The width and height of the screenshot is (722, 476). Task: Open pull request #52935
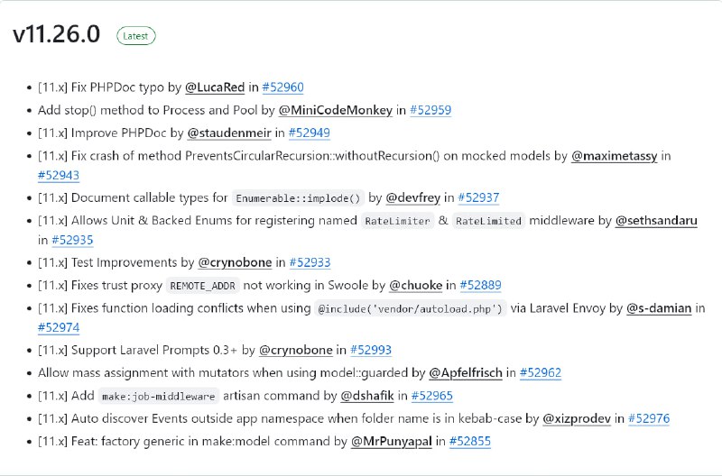click(72, 240)
